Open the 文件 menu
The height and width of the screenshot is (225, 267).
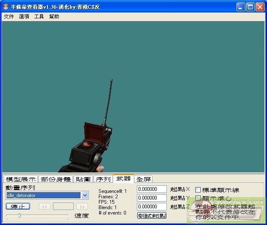click(x=9, y=17)
